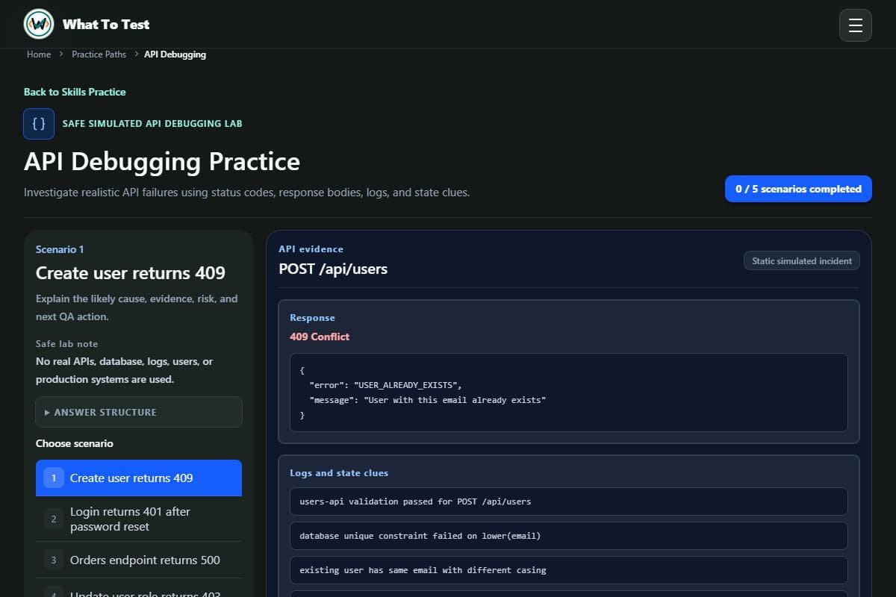Image resolution: width=896 pixels, height=597 pixels.
Task: Click the Scenario 1 label
Action: point(60,249)
